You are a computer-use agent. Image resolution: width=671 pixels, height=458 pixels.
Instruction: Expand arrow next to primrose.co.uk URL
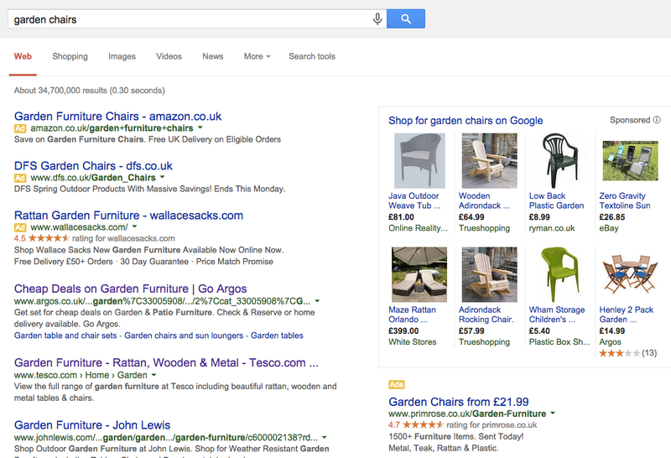pos(553,413)
